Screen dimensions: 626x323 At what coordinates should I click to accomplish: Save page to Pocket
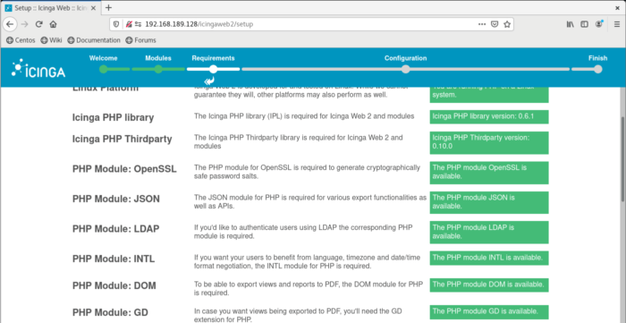(x=495, y=24)
